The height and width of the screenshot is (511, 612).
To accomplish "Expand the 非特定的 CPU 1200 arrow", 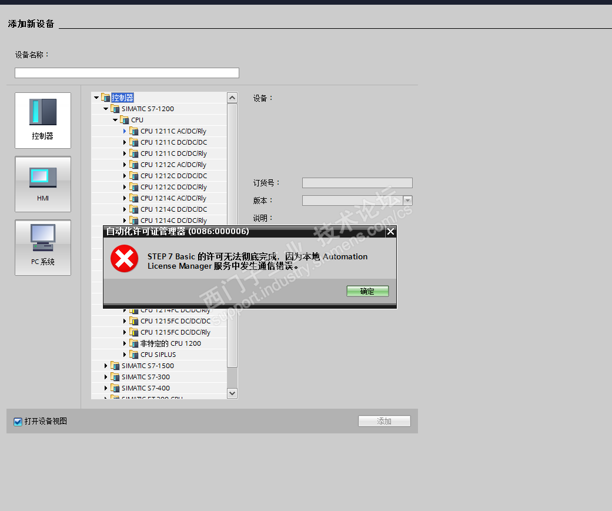I will point(125,343).
